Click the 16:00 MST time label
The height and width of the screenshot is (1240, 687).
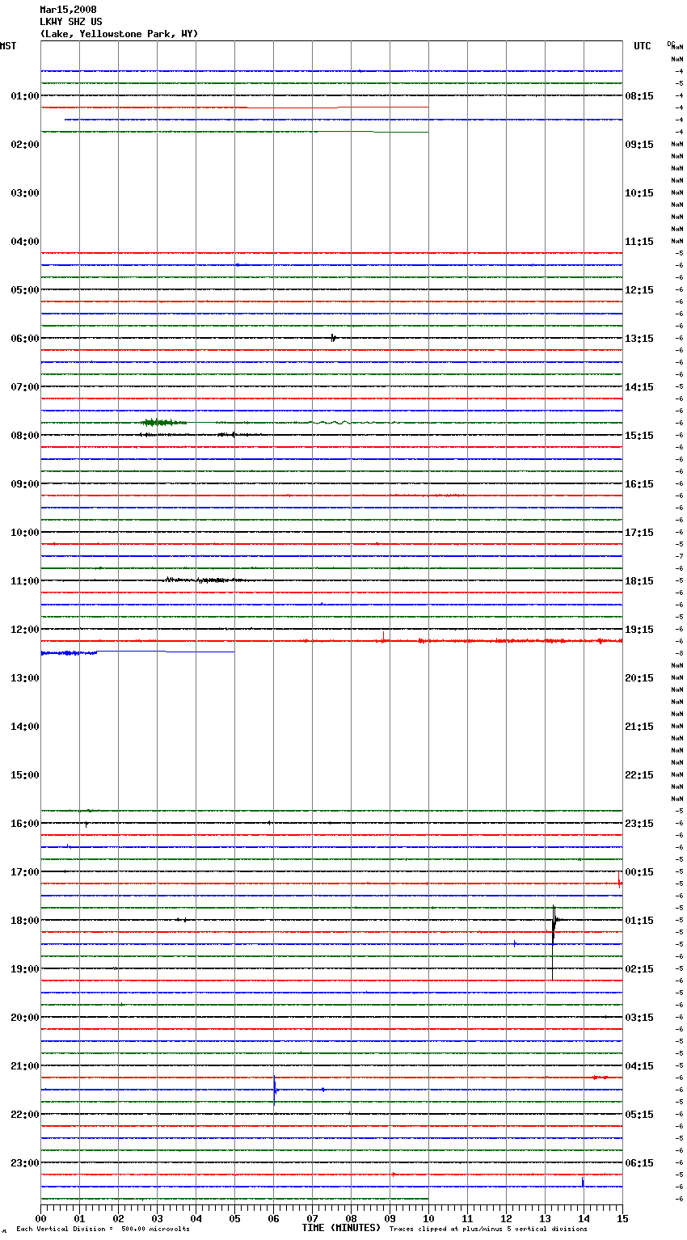[x=25, y=824]
